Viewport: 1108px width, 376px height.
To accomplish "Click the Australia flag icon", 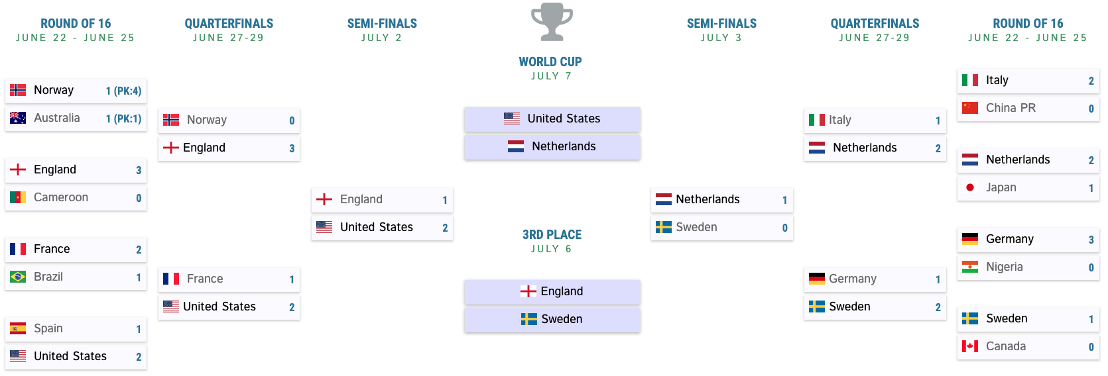I will click(18, 118).
